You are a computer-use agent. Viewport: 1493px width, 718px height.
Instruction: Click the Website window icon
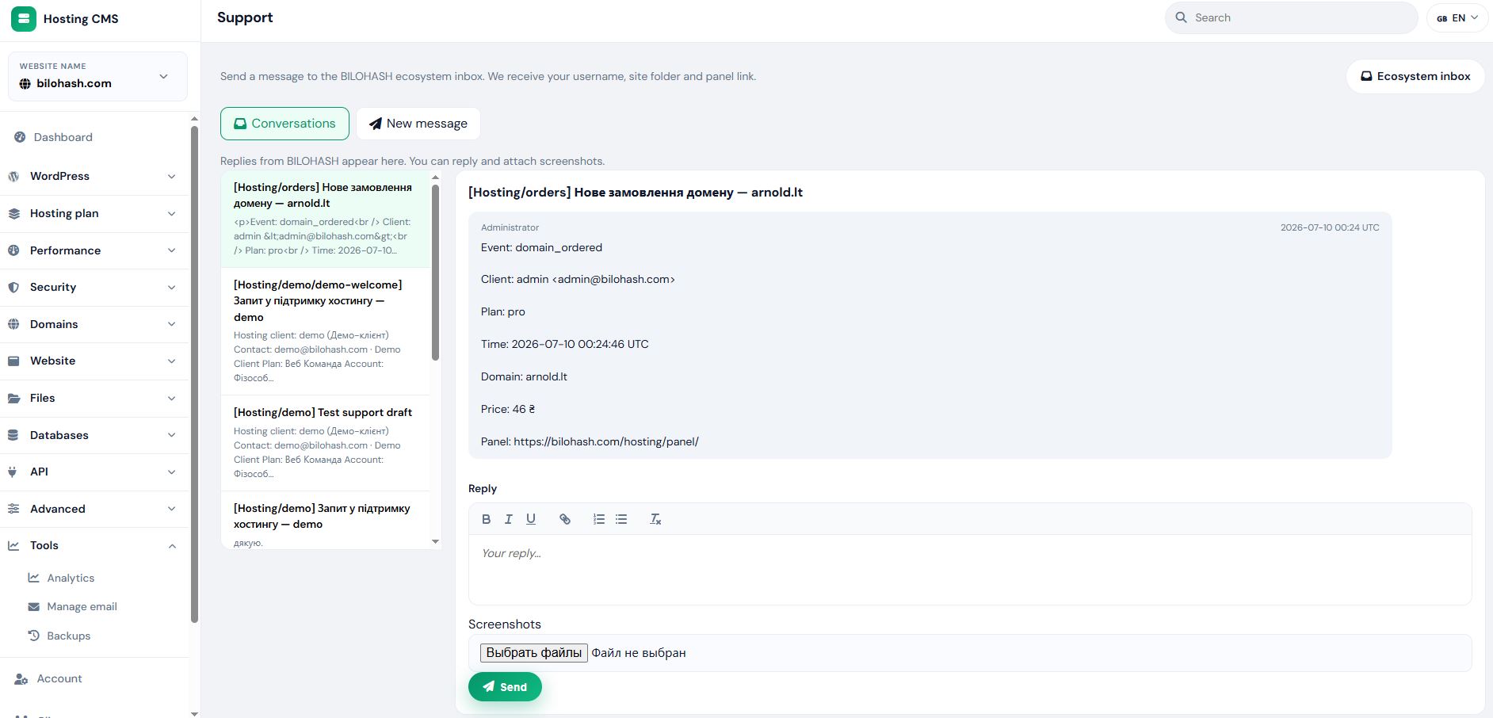coord(13,361)
